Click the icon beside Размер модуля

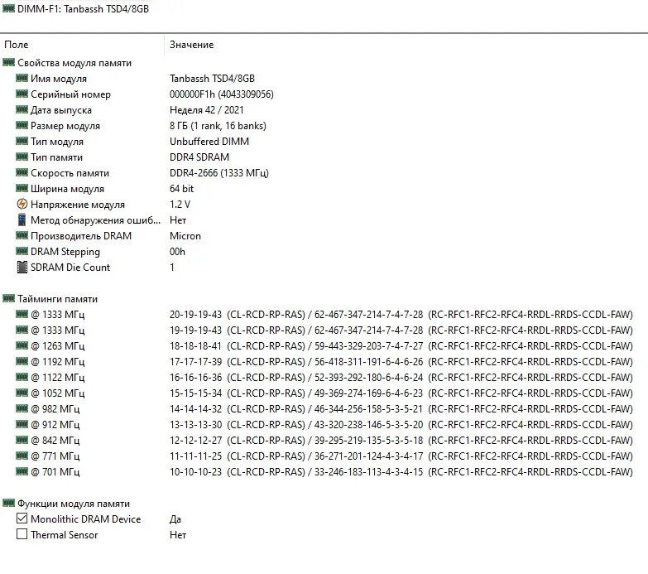coord(22,125)
